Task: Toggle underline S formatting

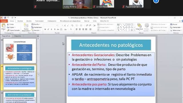Action: pyautogui.click(x=51, y=29)
